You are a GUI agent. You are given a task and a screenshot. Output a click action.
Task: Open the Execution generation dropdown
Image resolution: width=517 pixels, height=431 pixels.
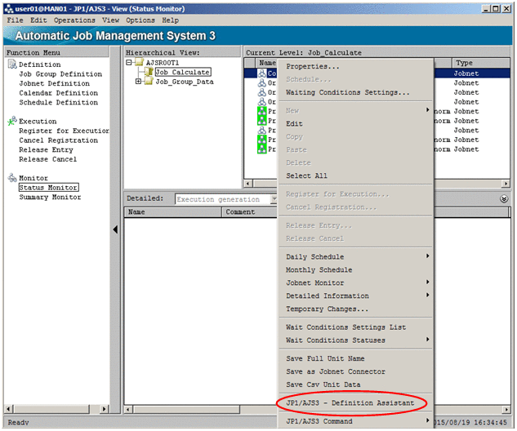[274, 199]
